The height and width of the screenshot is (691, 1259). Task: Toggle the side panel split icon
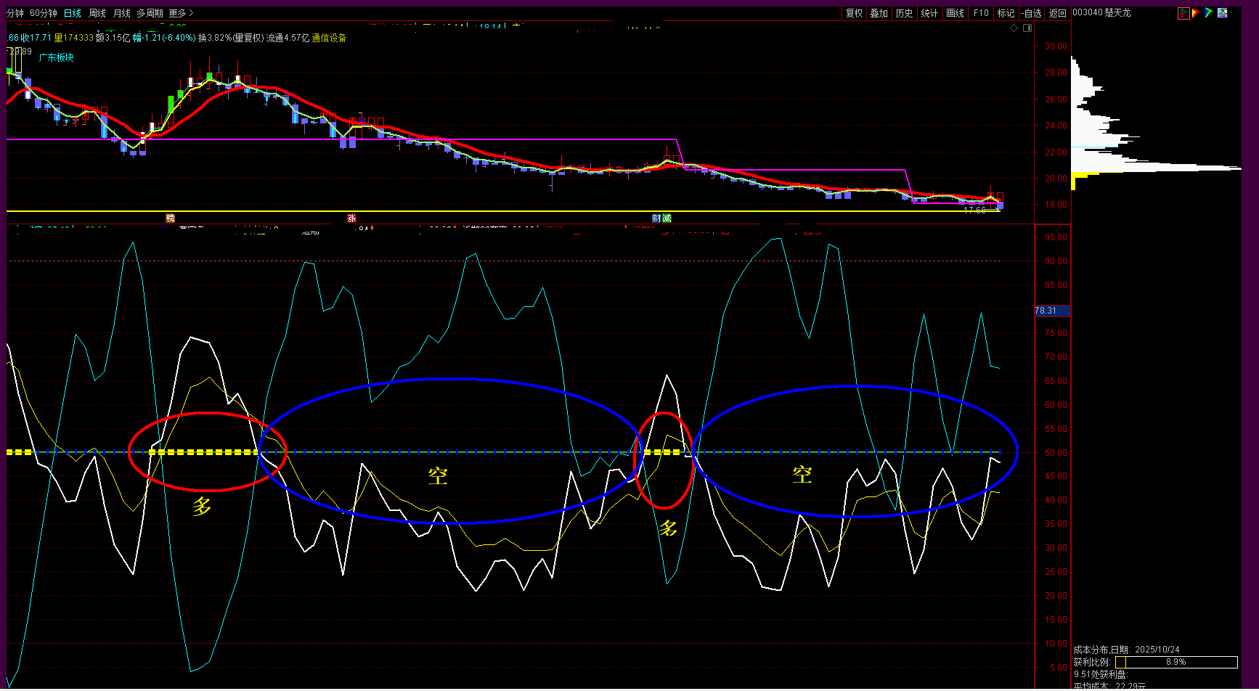point(1027,28)
